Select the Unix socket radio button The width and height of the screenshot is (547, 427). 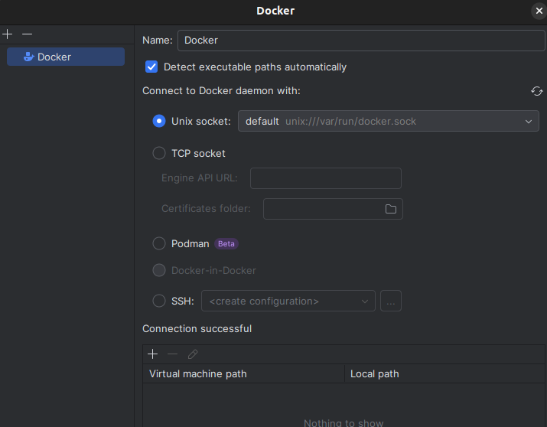point(159,121)
